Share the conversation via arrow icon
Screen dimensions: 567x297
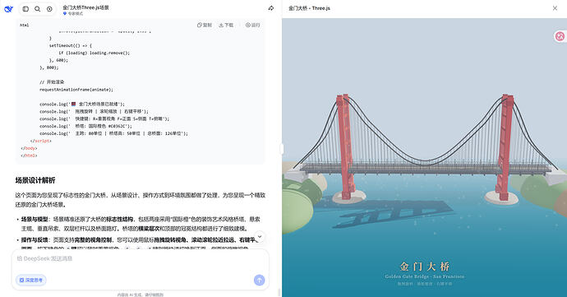(x=271, y=8)
